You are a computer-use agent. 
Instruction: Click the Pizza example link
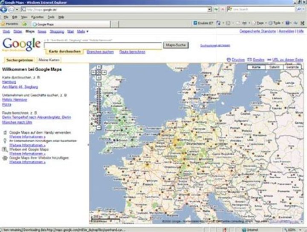click(x=7, y=105)
